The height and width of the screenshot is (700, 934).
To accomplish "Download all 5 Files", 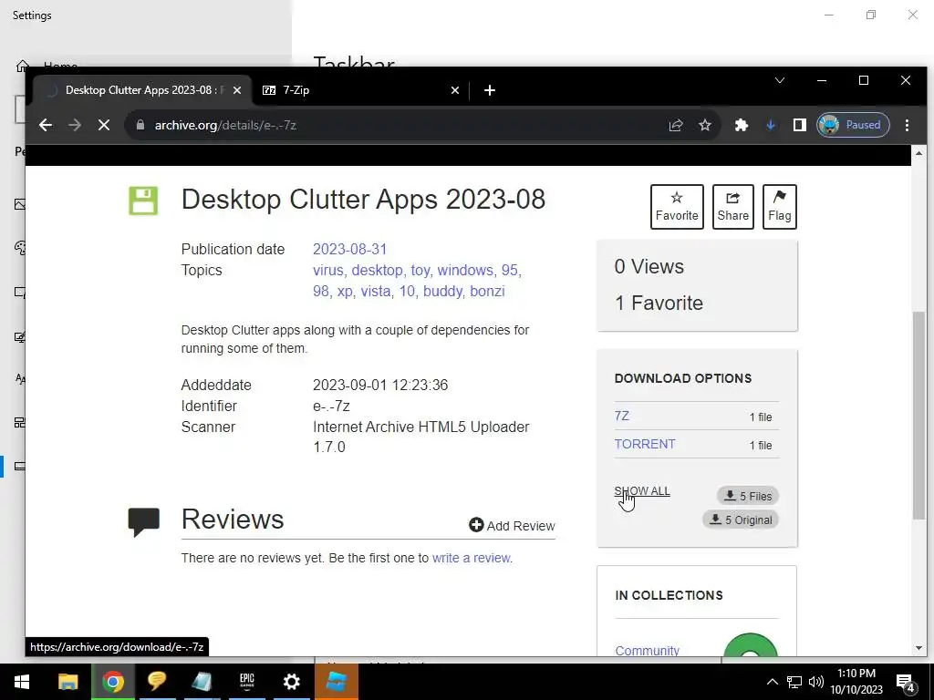I will click(x=748, y=496).
